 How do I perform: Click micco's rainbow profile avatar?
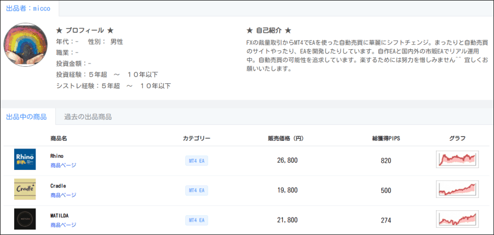(25, 45)
